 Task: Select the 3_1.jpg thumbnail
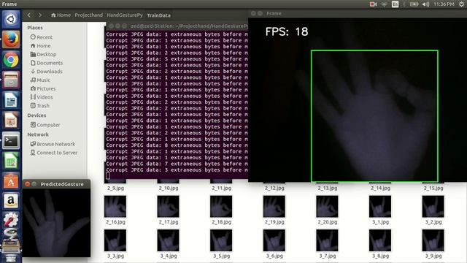[380, 206]
